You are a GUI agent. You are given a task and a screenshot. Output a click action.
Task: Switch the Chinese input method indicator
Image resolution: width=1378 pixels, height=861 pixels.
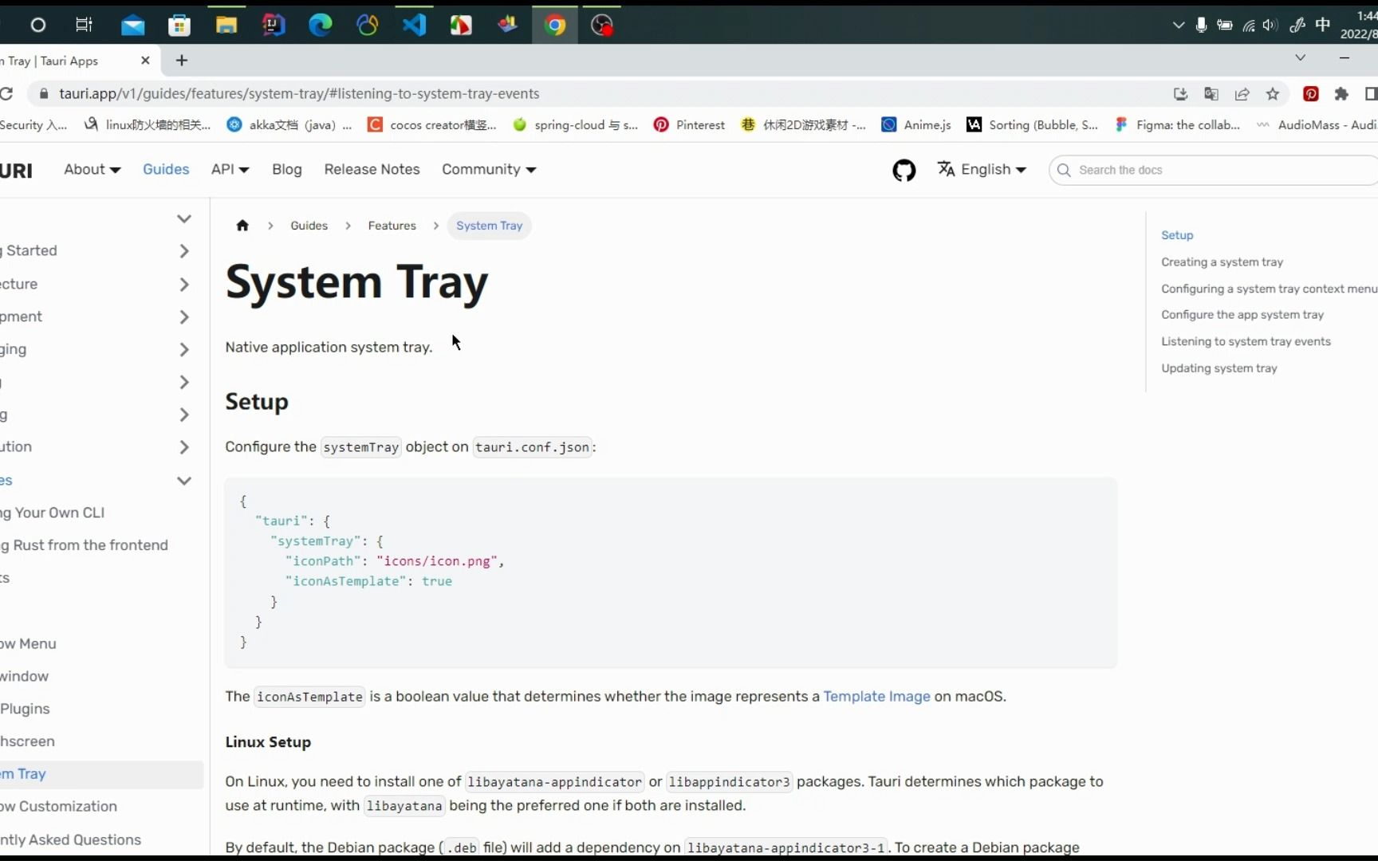click(1323, 25)
